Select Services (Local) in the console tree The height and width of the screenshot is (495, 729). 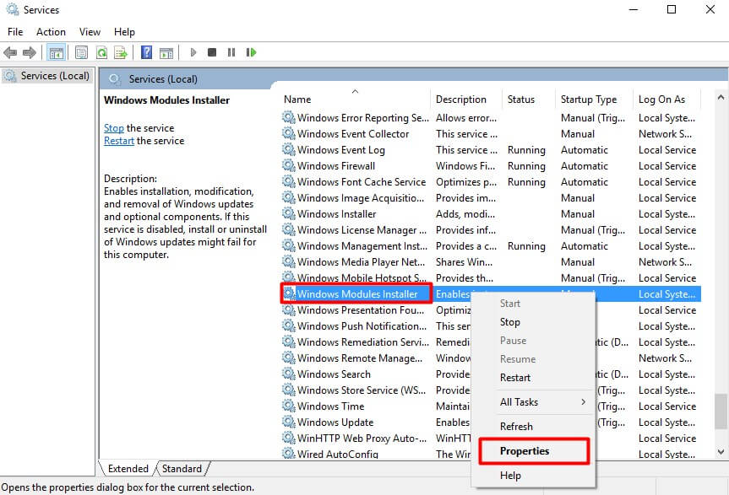point(47,76)
